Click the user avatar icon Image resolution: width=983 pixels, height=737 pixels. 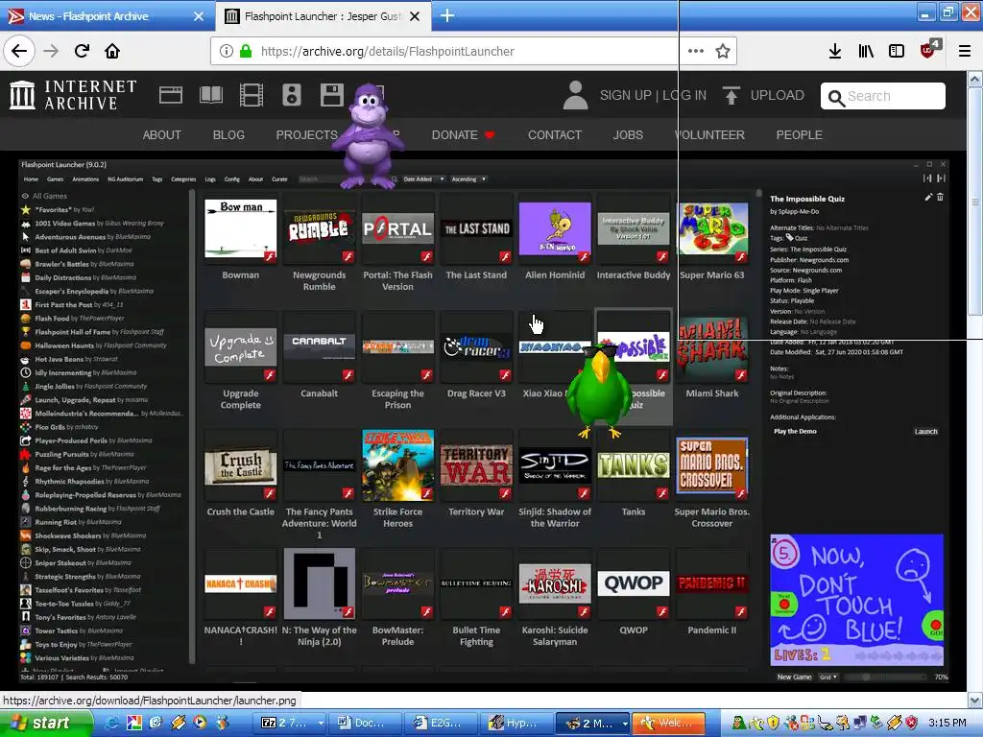[x=575, y=95]
